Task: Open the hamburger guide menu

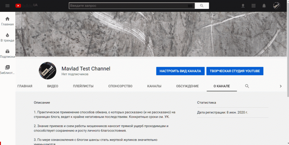Action: coord(7,6)
